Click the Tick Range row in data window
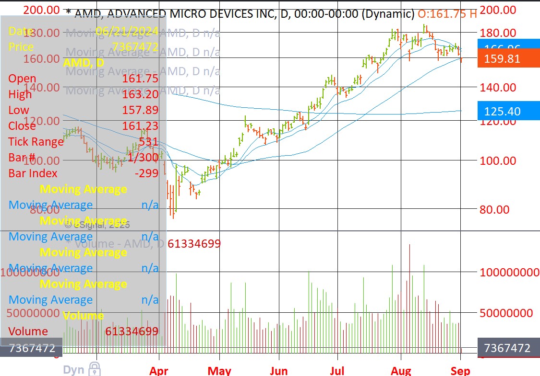The height and width of the screenshot is (376, 540). (83, 141)
